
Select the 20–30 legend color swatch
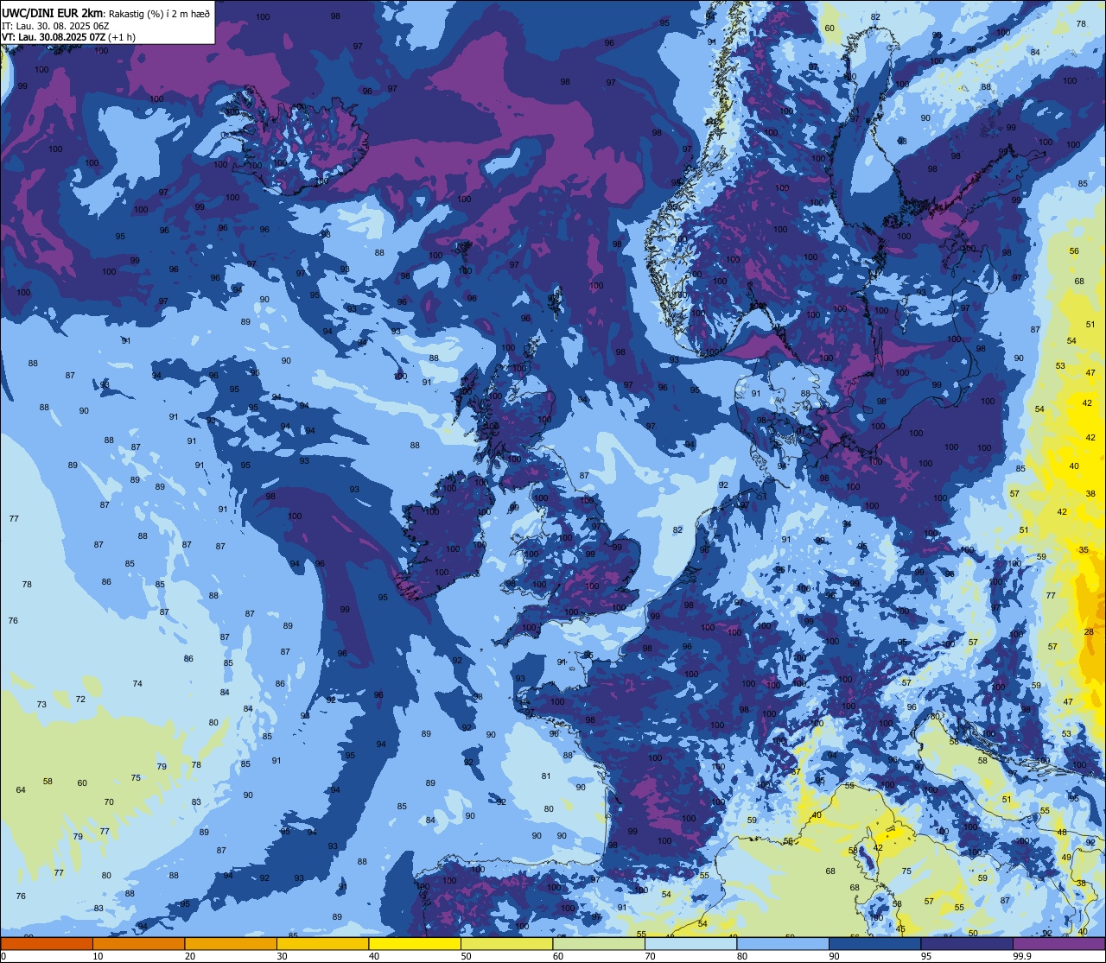(x=231, y=943)
